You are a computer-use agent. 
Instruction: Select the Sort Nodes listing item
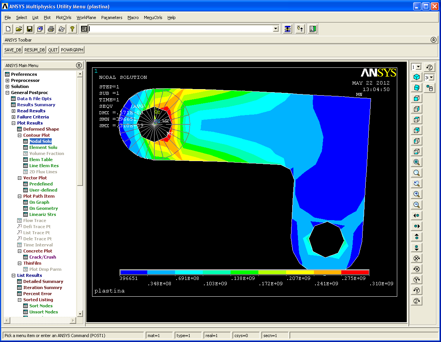(41, 306)
